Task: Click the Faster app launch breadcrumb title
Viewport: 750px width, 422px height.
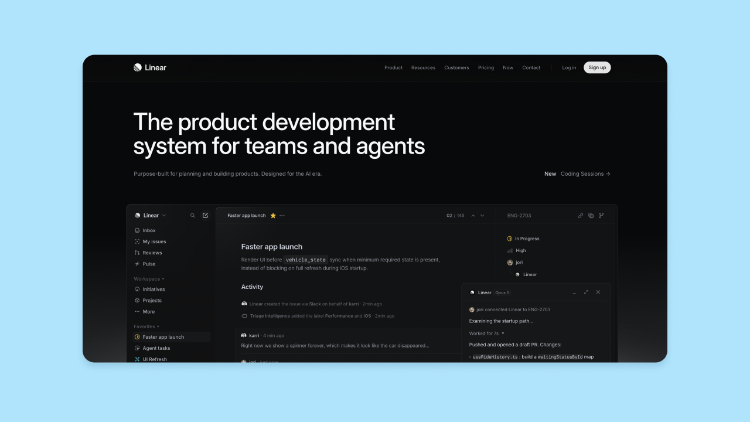Action: click(247, 216)
